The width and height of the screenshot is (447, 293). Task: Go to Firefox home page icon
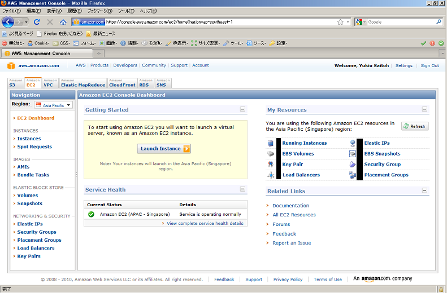63,22
